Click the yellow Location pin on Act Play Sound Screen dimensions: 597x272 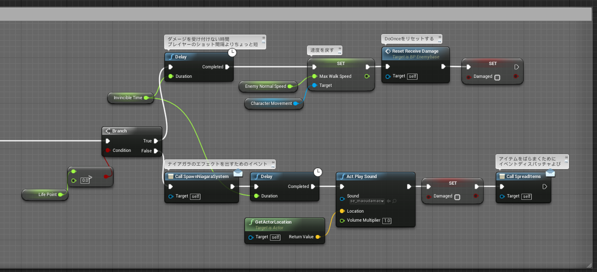pyautogui.click(x=342, y=211)
